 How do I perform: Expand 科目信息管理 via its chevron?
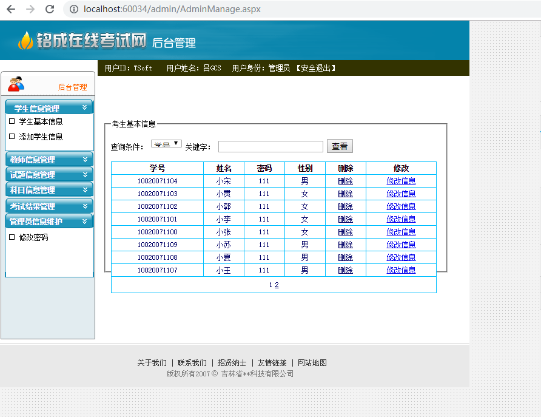pos(85,190)
